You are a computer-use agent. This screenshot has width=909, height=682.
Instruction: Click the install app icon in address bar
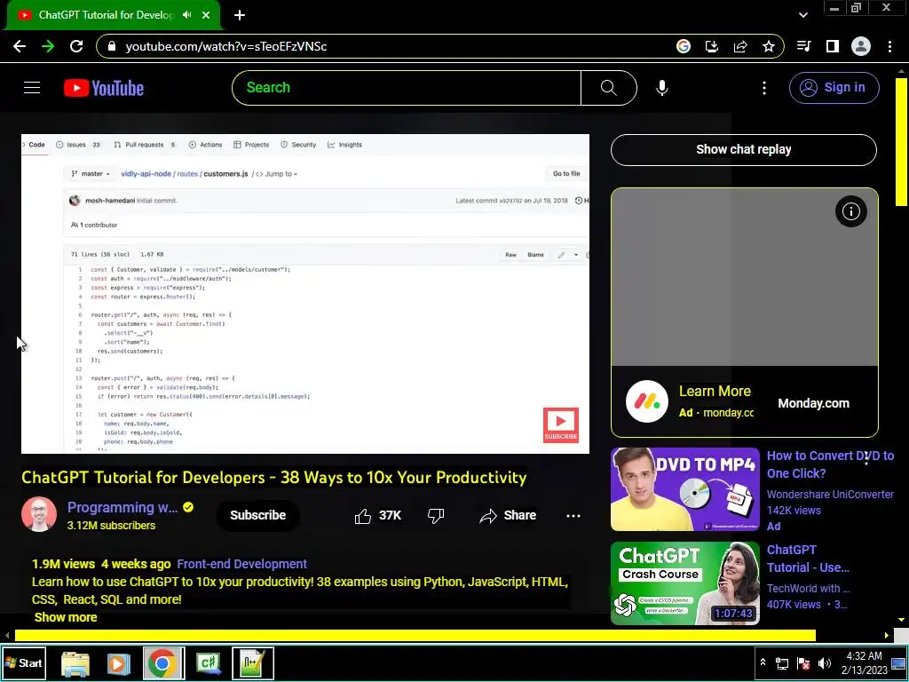click(x=712, y=46)
